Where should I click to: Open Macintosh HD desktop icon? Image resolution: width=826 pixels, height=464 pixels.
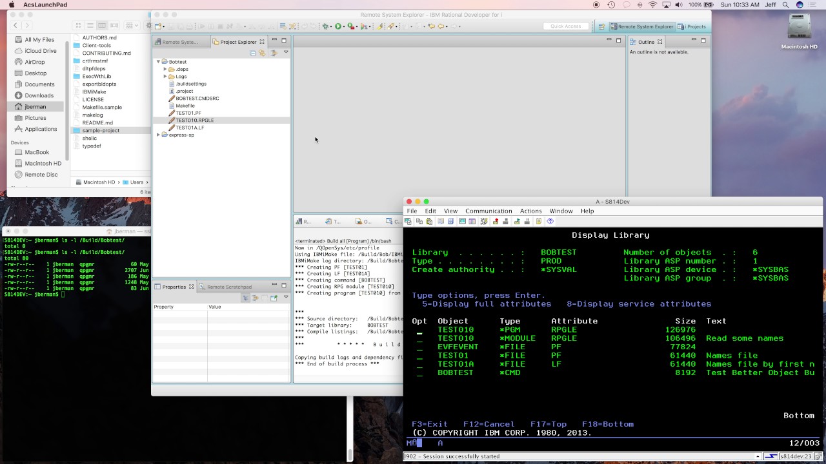(x=799, y=30)
